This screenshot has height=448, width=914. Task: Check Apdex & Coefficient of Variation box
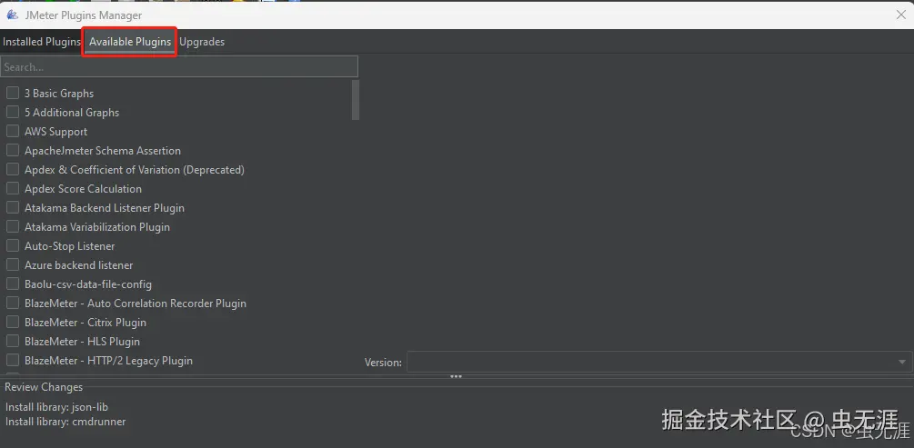click(13, 170)
